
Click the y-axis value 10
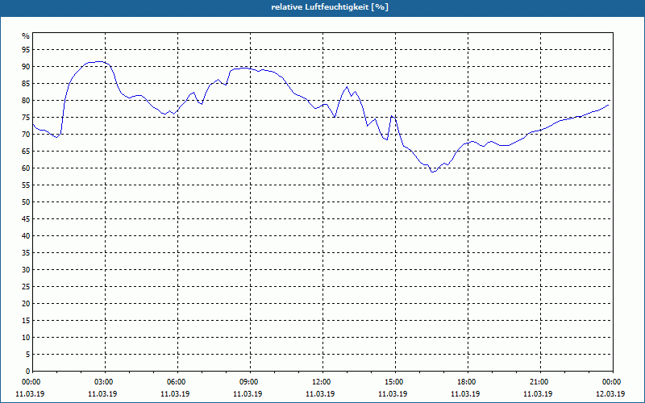tap(26, 337)
